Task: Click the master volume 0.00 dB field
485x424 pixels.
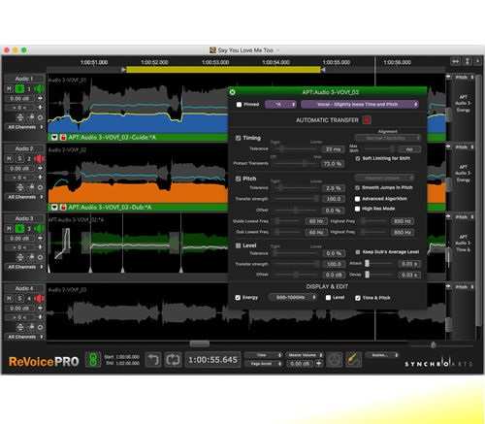Action: click(x=300, y=364)
